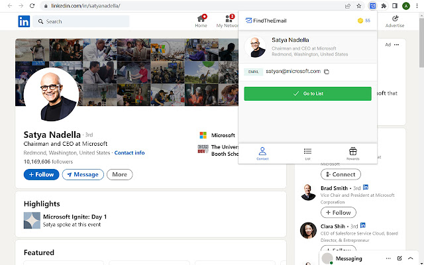Expand the Messaging panel chevron
Screen dimensions: 424x265
[x=411, y=258]
